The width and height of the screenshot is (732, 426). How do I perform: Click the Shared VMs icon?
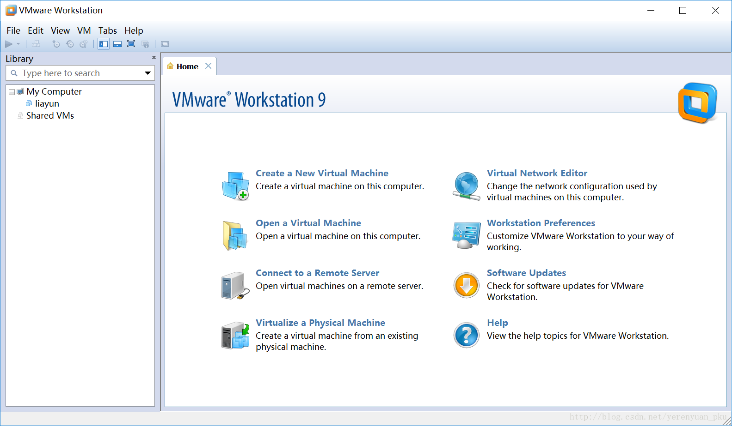[20, 115]
